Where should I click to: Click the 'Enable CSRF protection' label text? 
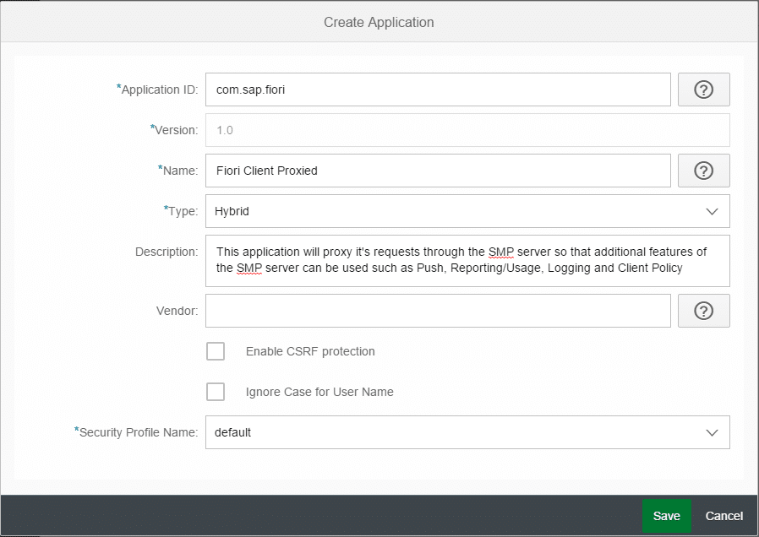point(310,351)
